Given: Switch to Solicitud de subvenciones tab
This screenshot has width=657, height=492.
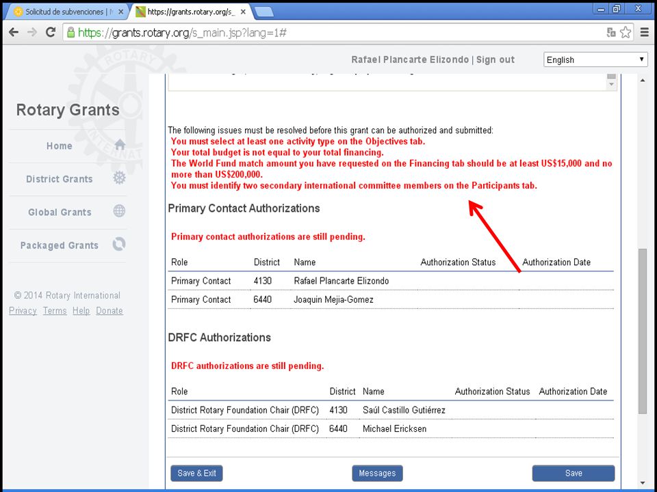Looking at the screenshot, I should [x=67, y=12].
